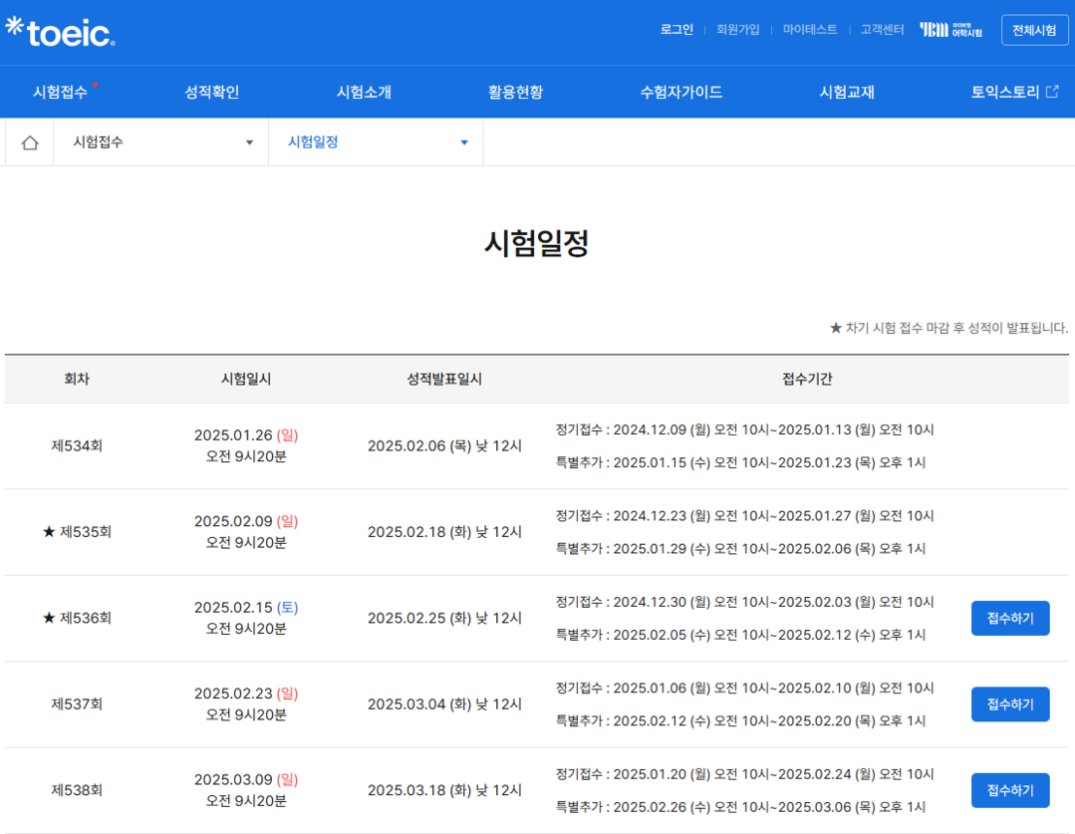
Task: Open 시험접수 main menu
Action: [x=61, y=93]
